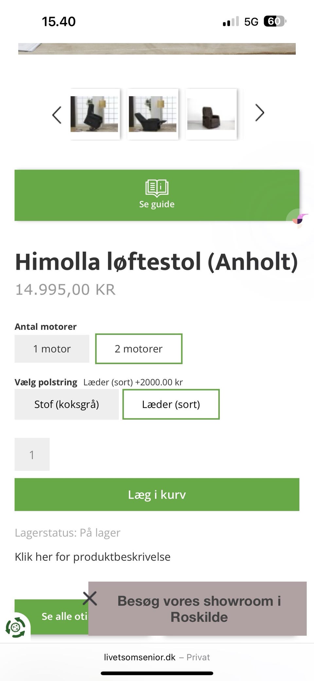Tap the cellular signal bars icon
This screenshot has width=314, height=681.
(x=231, y=22)
